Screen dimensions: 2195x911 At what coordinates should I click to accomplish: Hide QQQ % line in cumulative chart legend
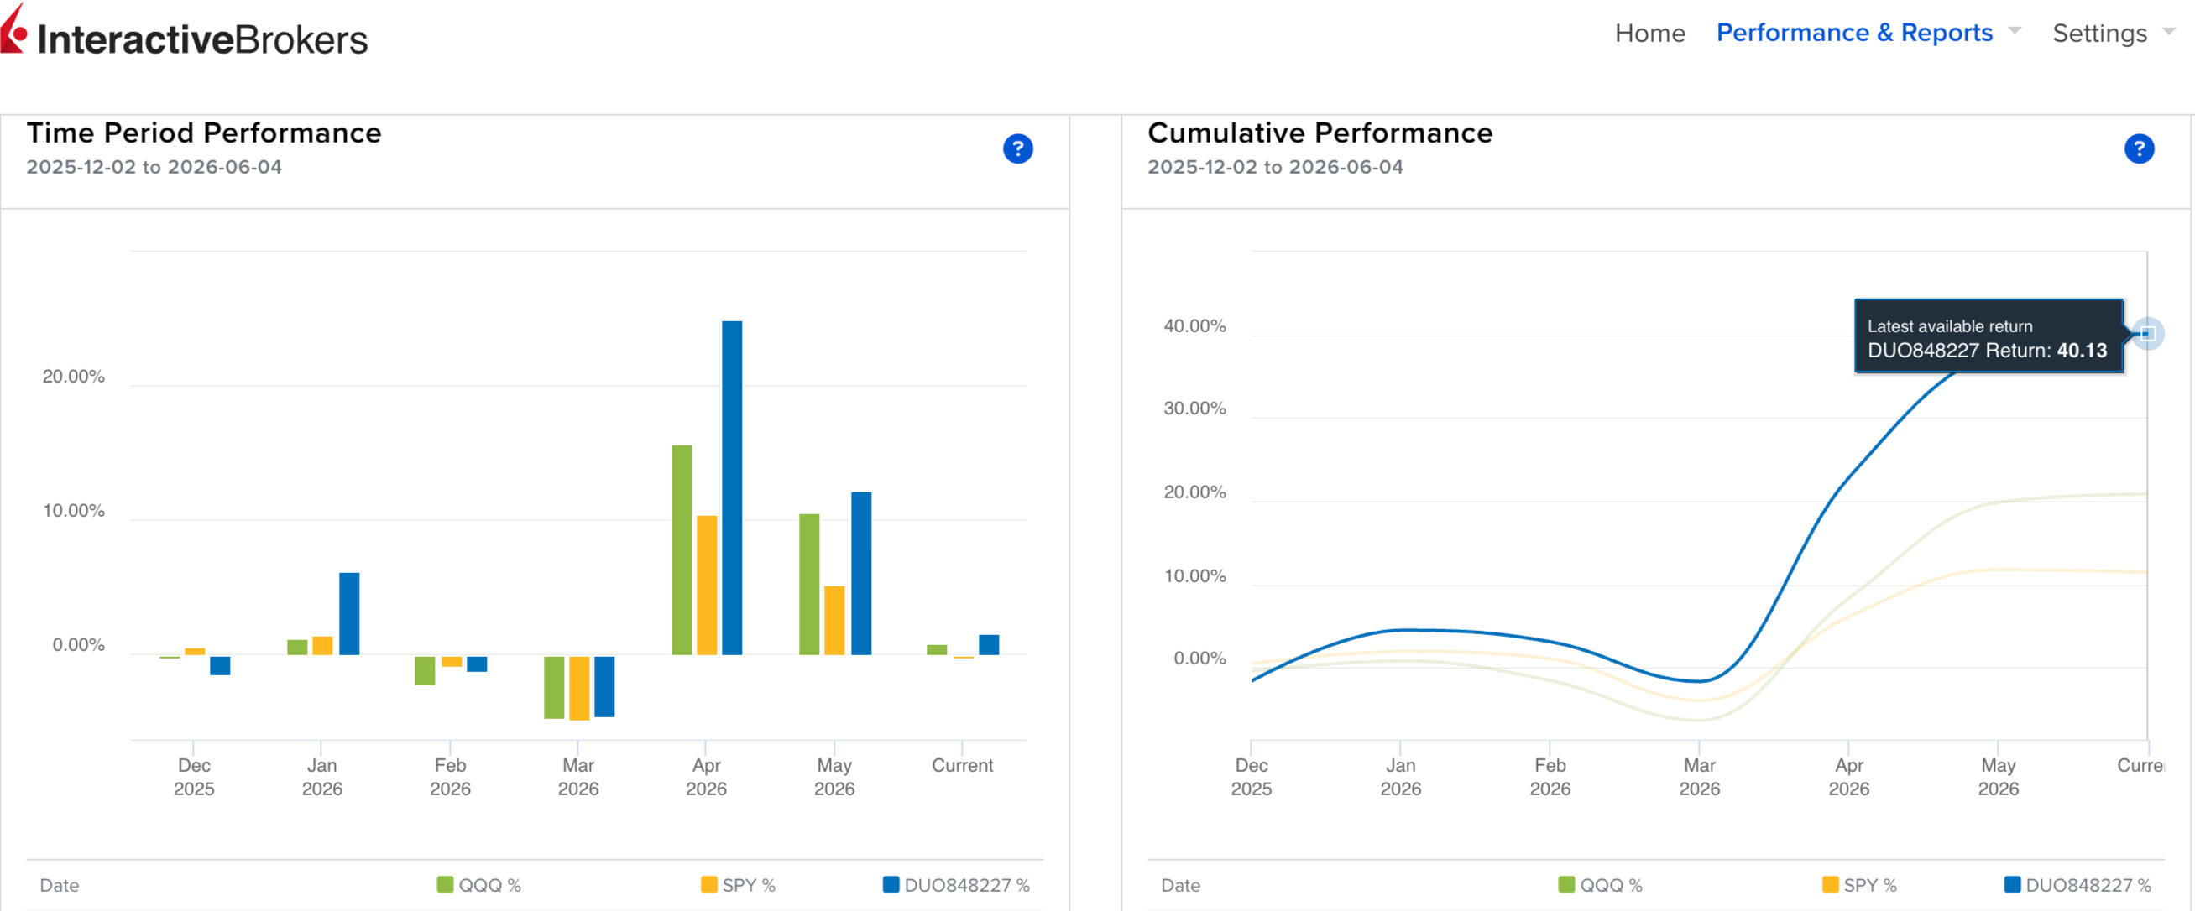(x=1599, y=885)
